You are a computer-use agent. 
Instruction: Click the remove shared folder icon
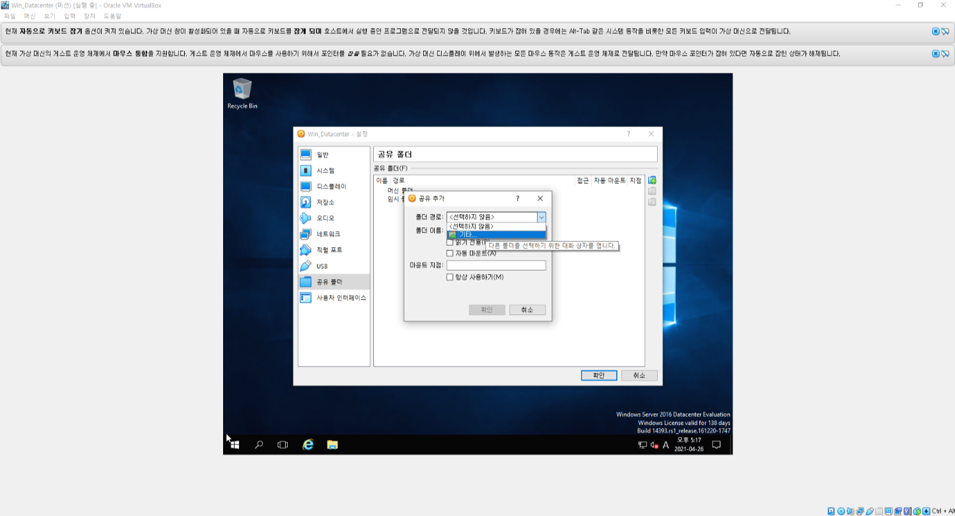tap(652, 202)
